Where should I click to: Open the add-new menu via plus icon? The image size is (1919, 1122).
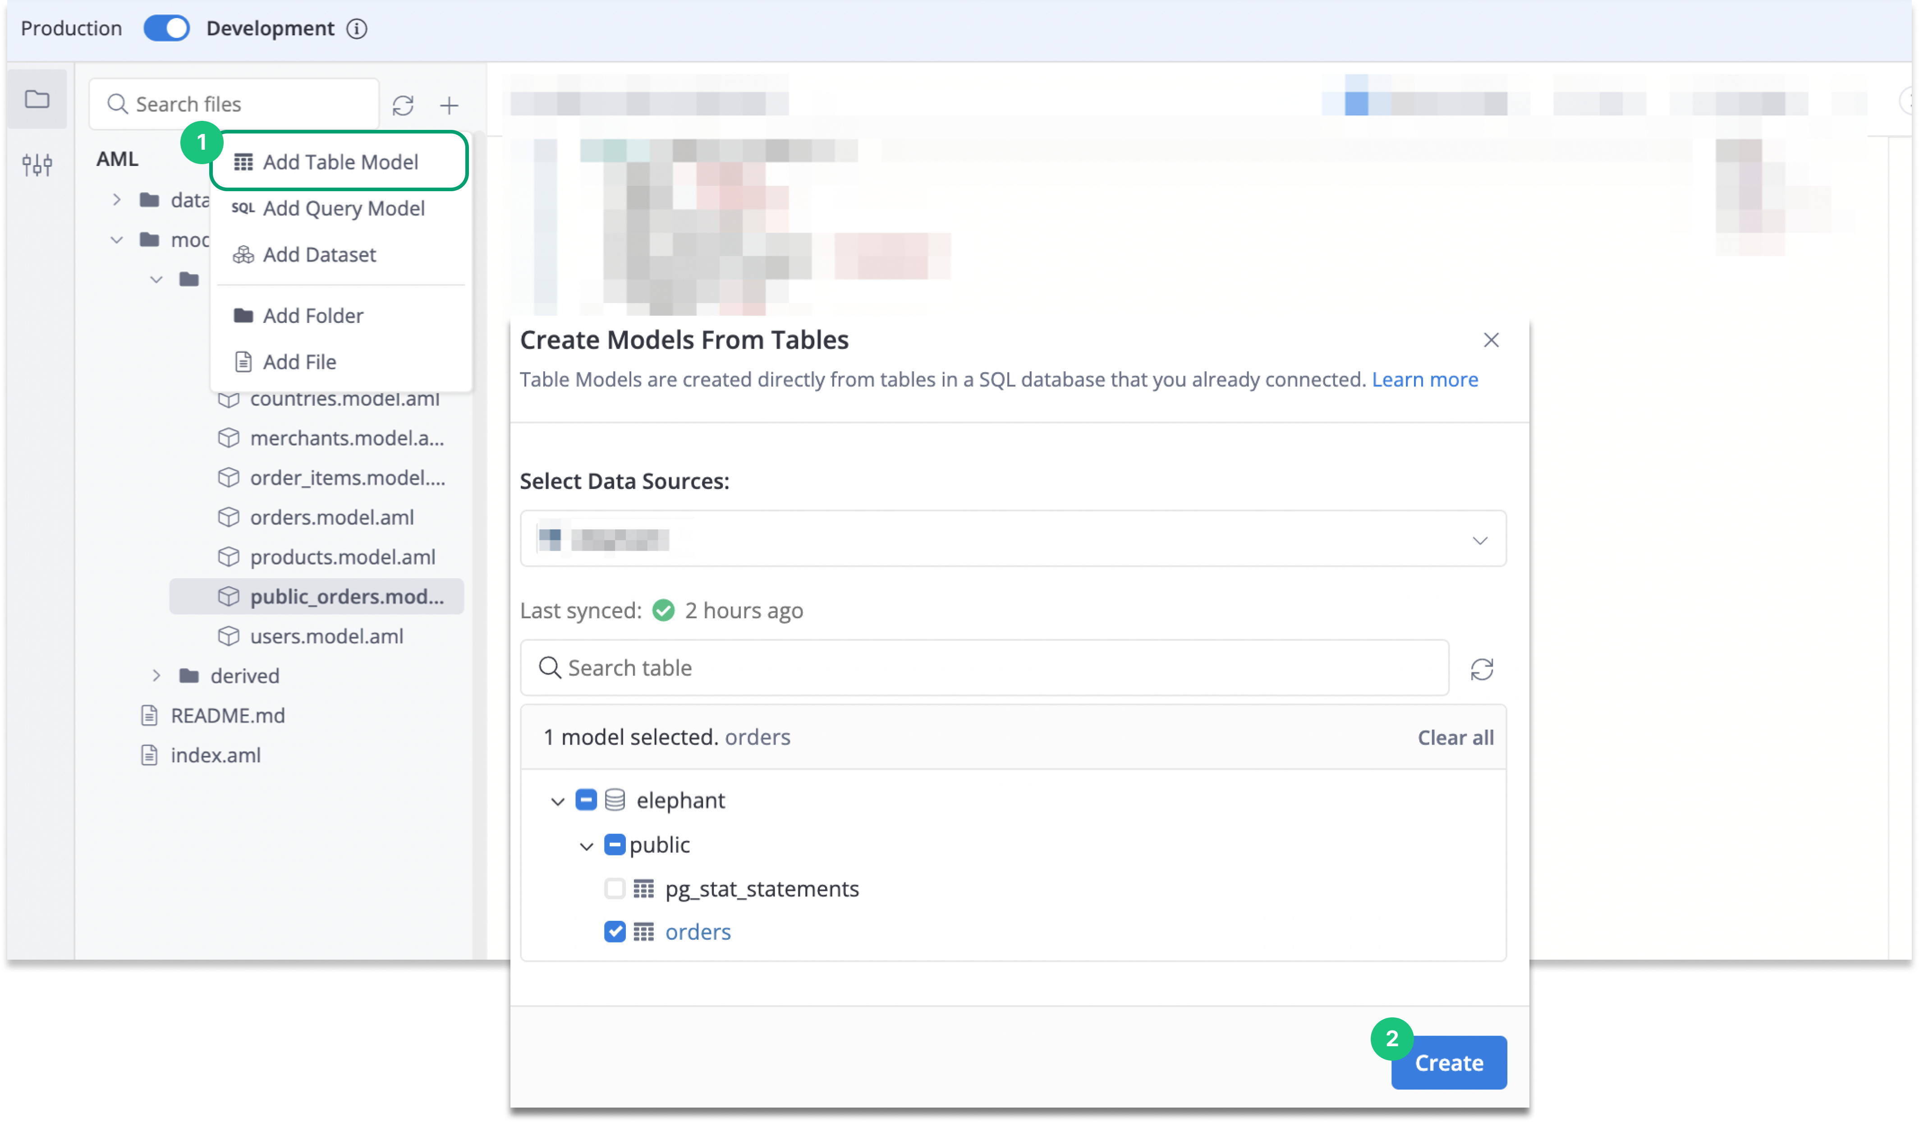pos(450,105)
